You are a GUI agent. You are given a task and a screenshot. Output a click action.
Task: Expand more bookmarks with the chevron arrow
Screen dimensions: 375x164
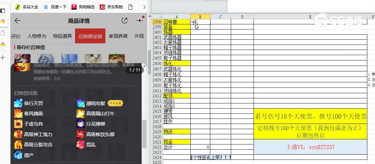144,7
